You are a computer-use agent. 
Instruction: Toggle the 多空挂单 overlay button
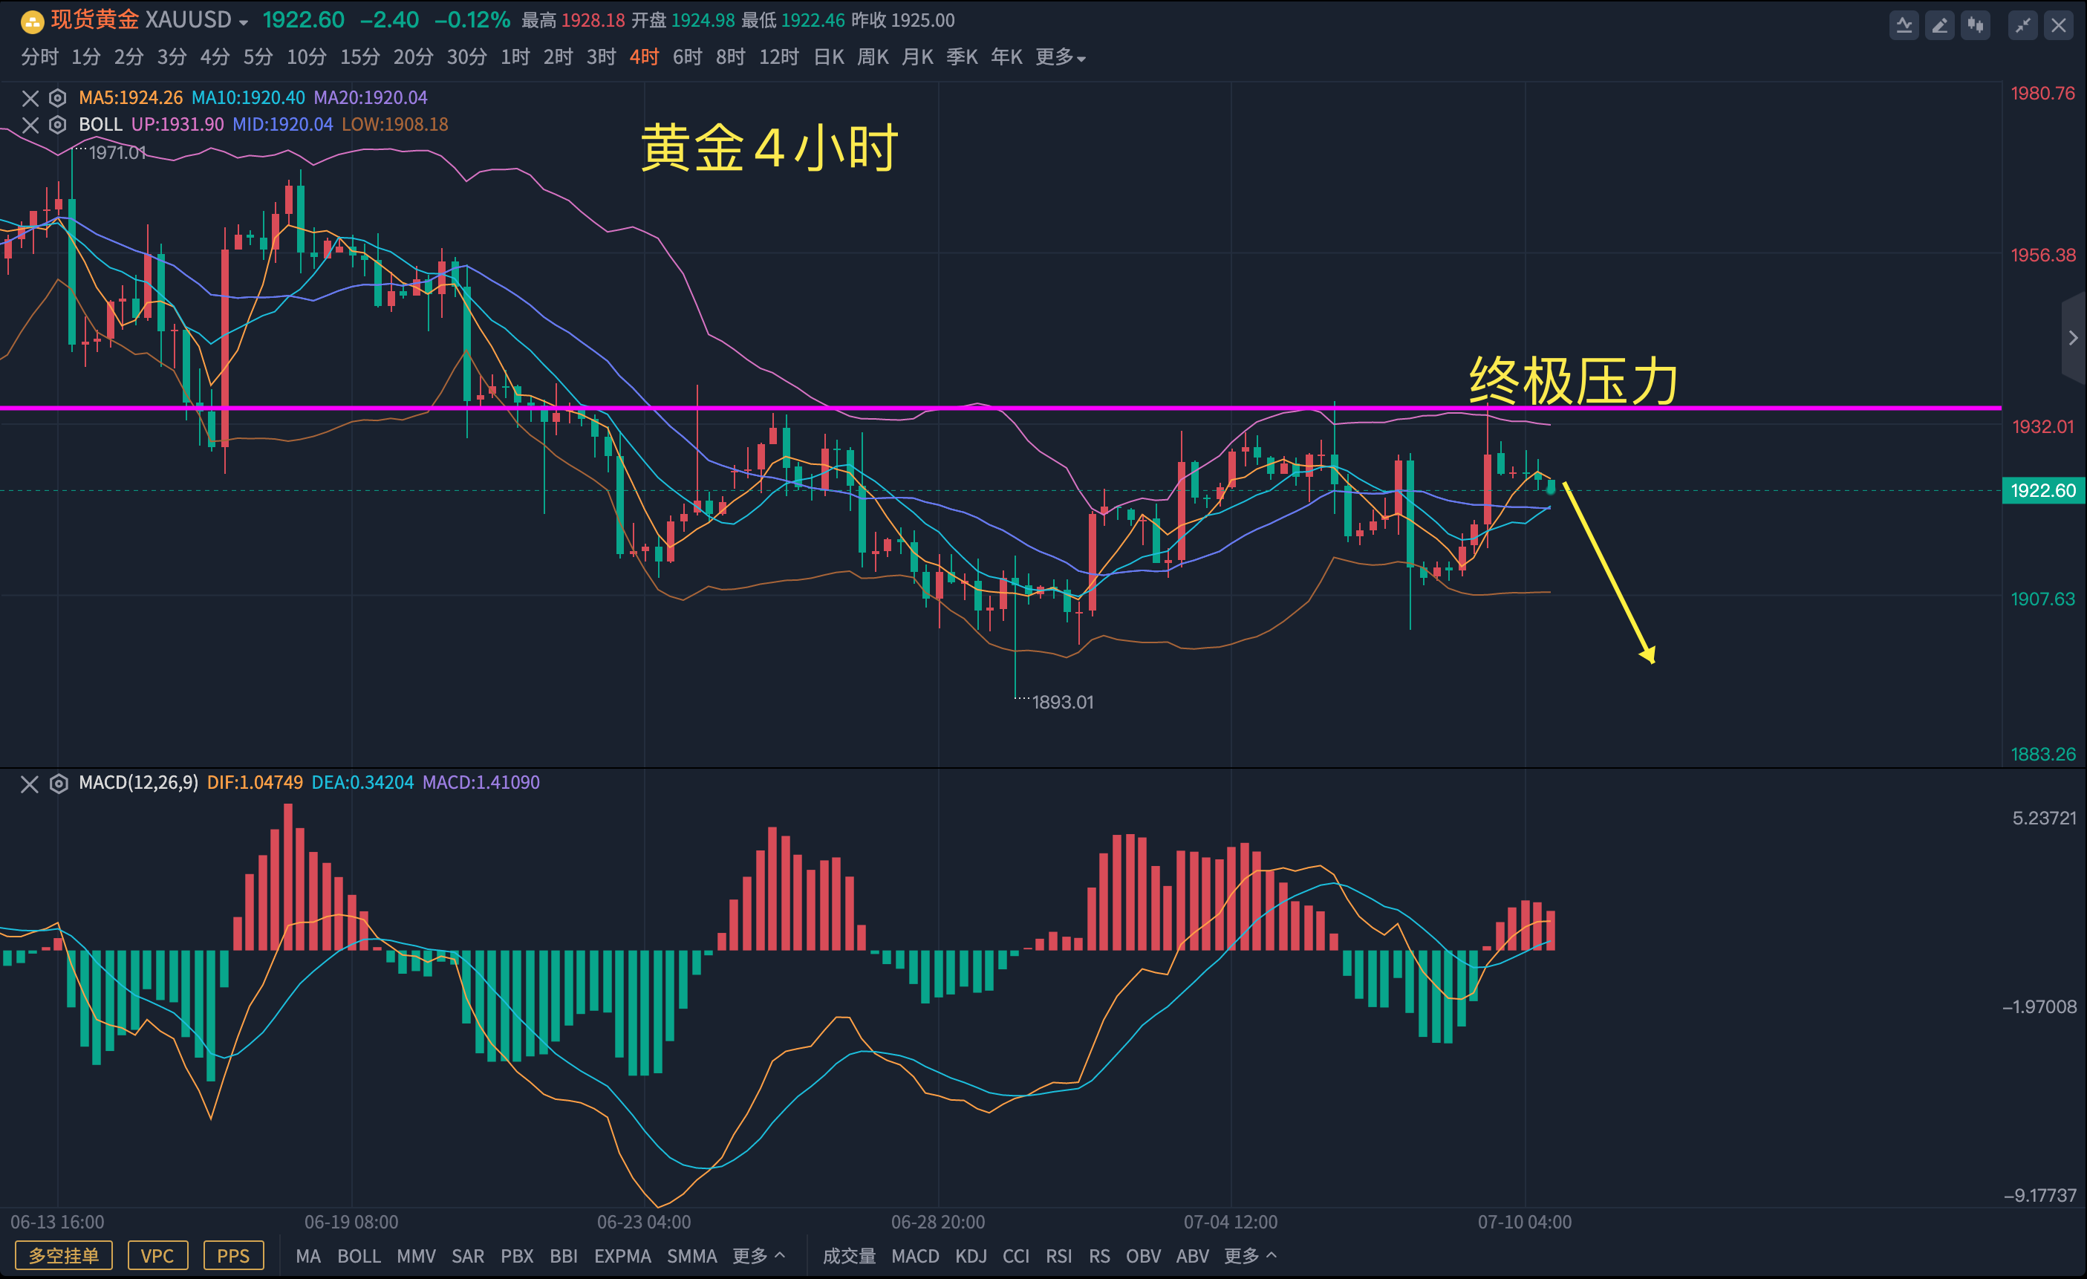64,1255
